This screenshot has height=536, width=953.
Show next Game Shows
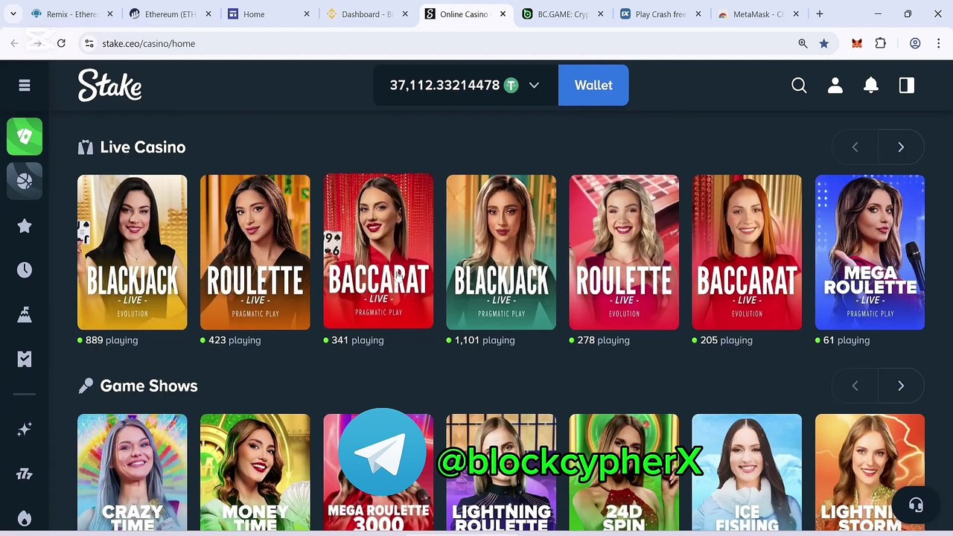901,386
